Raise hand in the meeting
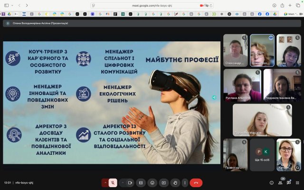The image size is (304, 190). coord(174,182)
